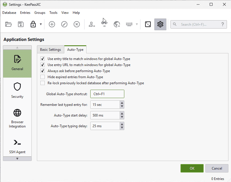Expand the Auto-Type keyboard dropdown arrow
The image size is (231, 182).
[137, 24]
